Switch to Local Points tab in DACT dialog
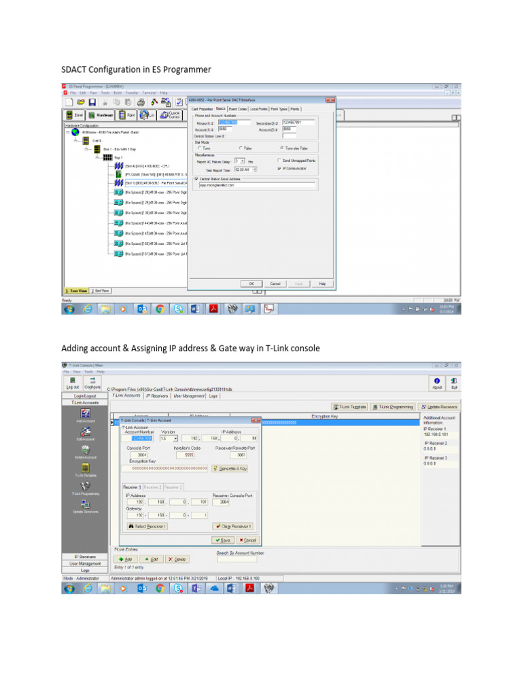 258,109
